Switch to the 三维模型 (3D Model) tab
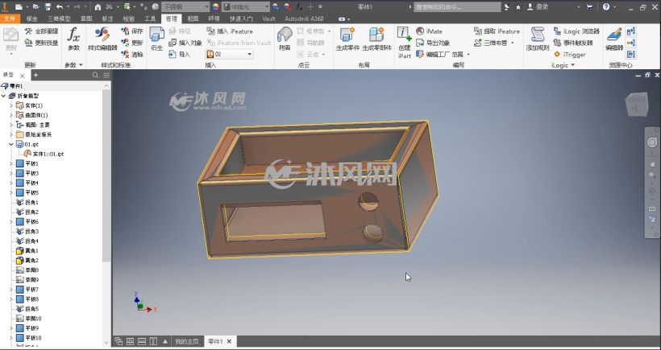 pyautogui.click(x=59, y=19)
